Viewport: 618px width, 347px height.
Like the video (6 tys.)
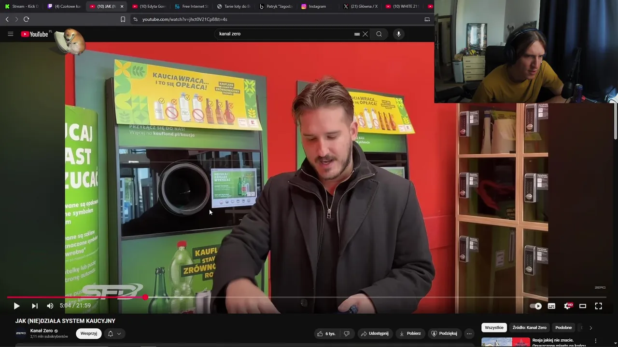point(326,334)
